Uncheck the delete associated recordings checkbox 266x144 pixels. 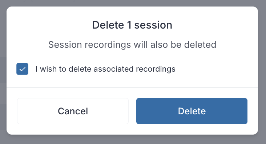click(22, 69)
